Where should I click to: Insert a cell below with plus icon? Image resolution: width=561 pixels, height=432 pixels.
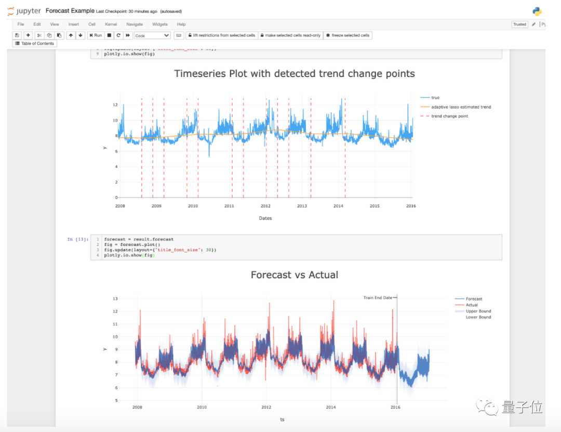(28, 35)
